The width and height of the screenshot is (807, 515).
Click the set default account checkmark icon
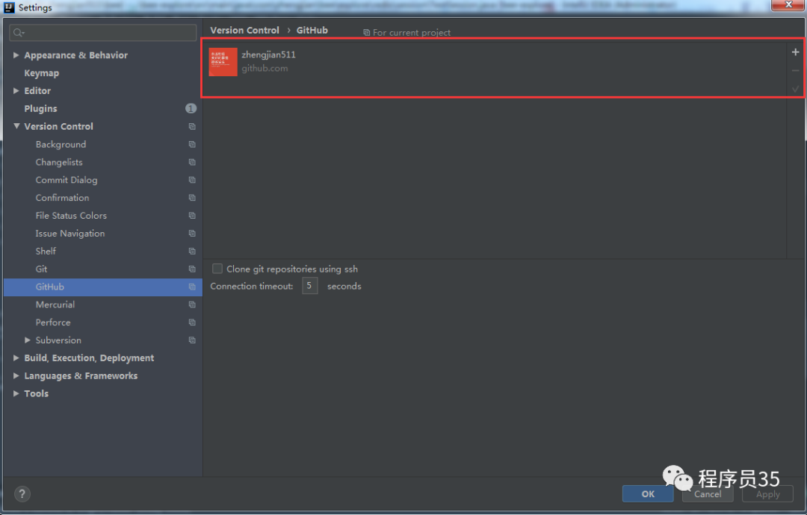point(795,89)
